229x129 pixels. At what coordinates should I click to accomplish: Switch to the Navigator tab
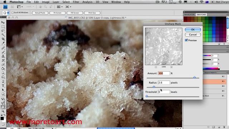point(189,15)
